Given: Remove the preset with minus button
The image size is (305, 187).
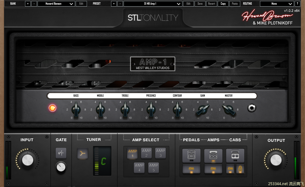Looking at the screenshot, I should point(120,4).
